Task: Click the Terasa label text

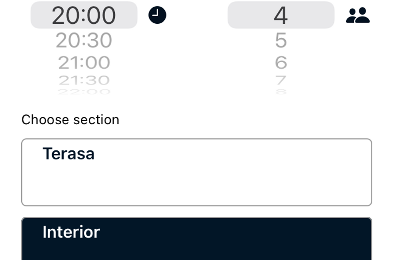Action: pyautogui.click(x=69, y=153)
